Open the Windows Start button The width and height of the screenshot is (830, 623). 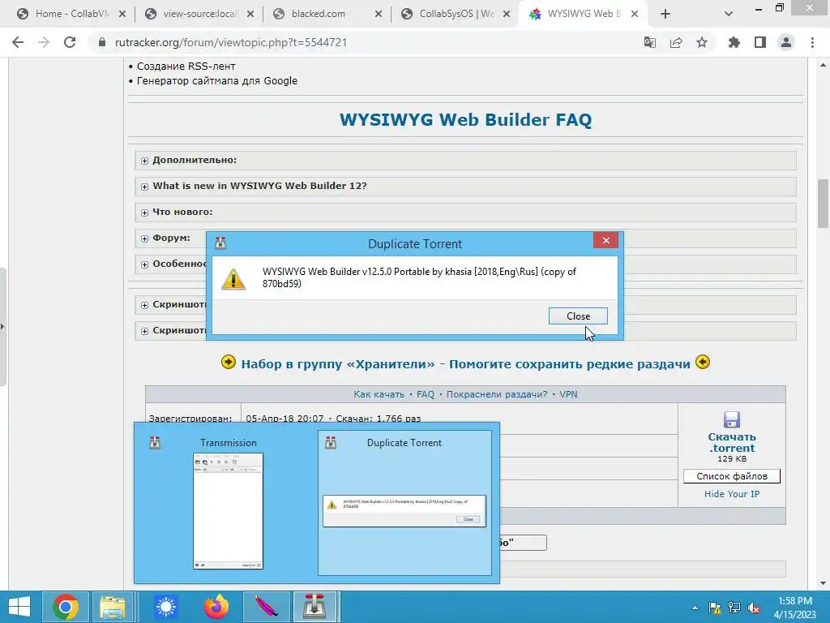pyautogui.click(x=19, y=607)
